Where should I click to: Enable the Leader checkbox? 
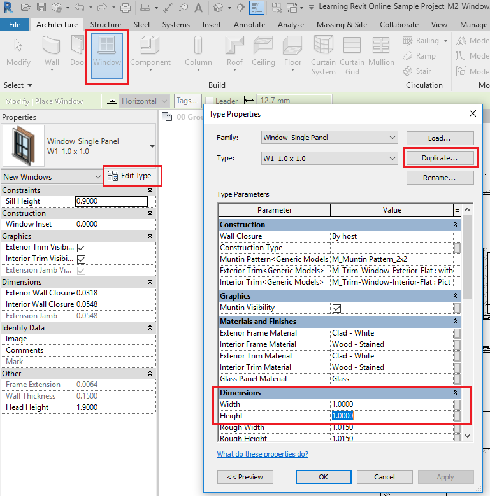pyautogui.click(x=209, y=101)
